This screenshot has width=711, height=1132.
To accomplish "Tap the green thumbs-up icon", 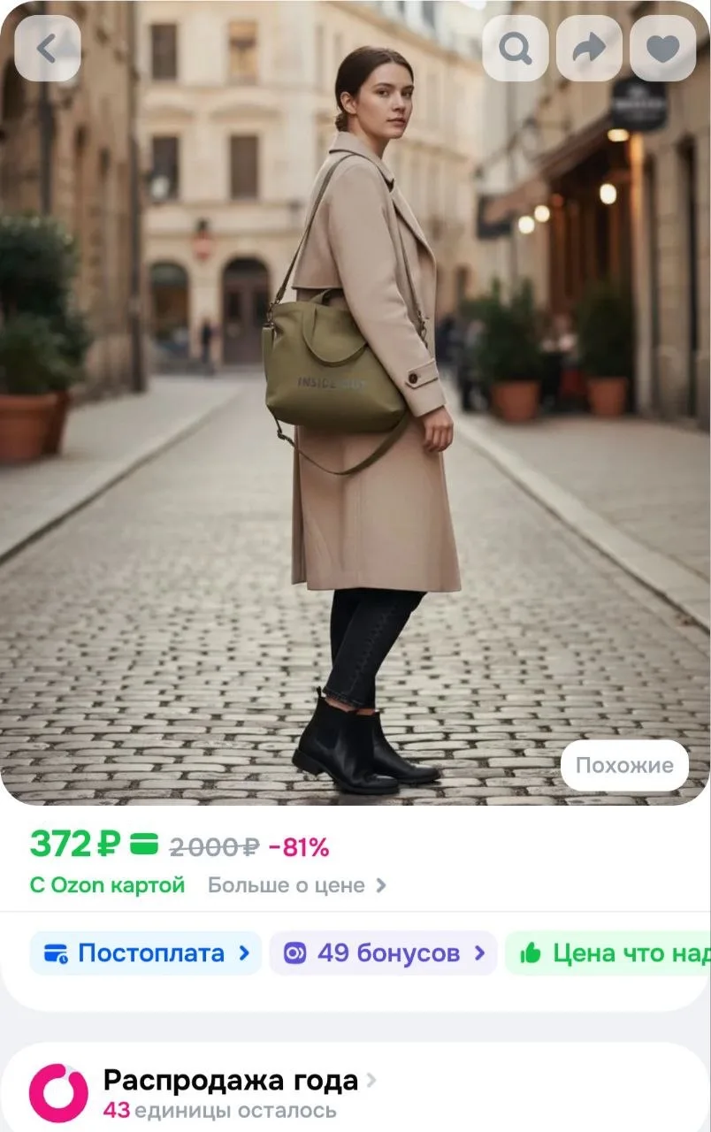I will click(x=531, y=952).
